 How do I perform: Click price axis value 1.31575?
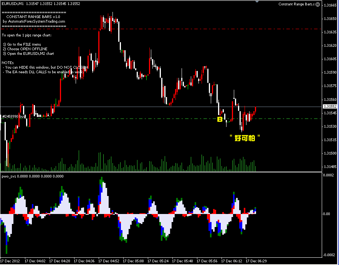[x=330, y=86]
